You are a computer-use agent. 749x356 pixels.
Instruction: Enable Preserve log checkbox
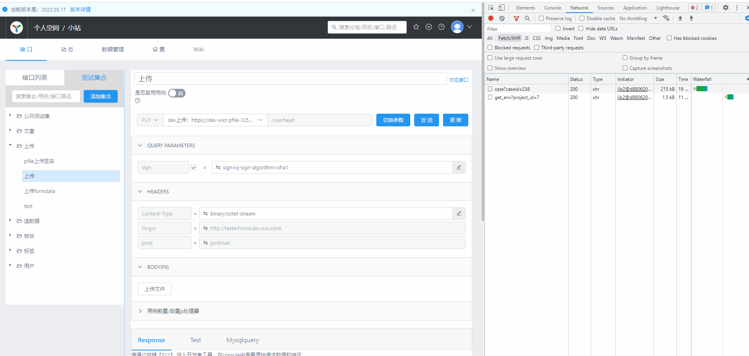pyautogui.click(x=541, y=18)
